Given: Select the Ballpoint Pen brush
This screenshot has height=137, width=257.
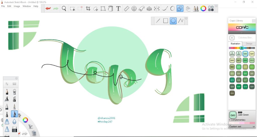Looking at the screenshot, I should (x=7, y=107).
